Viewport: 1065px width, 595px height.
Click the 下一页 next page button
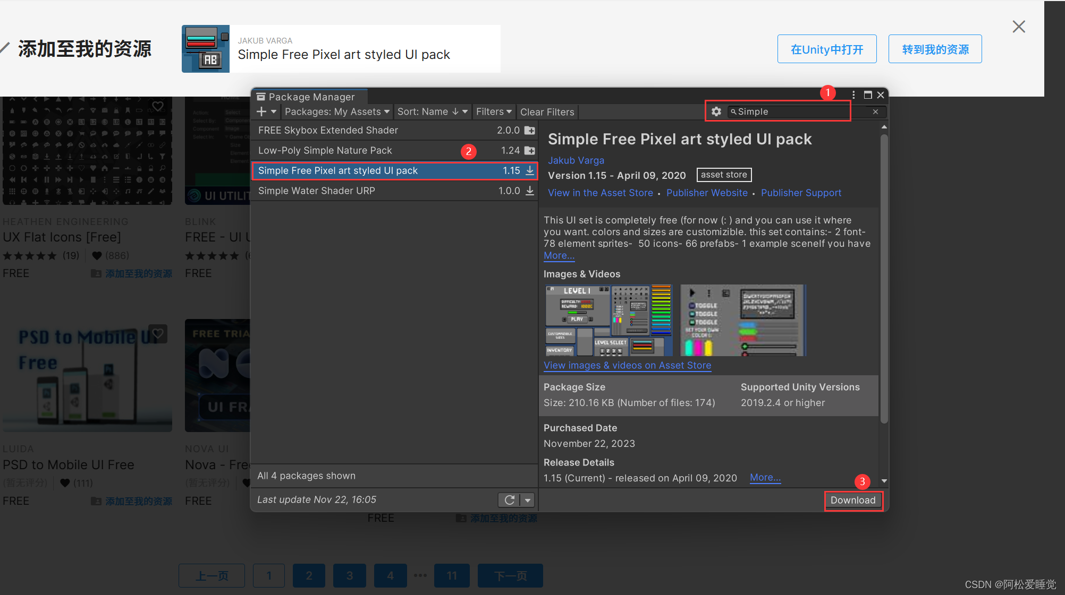click(510, 575)
